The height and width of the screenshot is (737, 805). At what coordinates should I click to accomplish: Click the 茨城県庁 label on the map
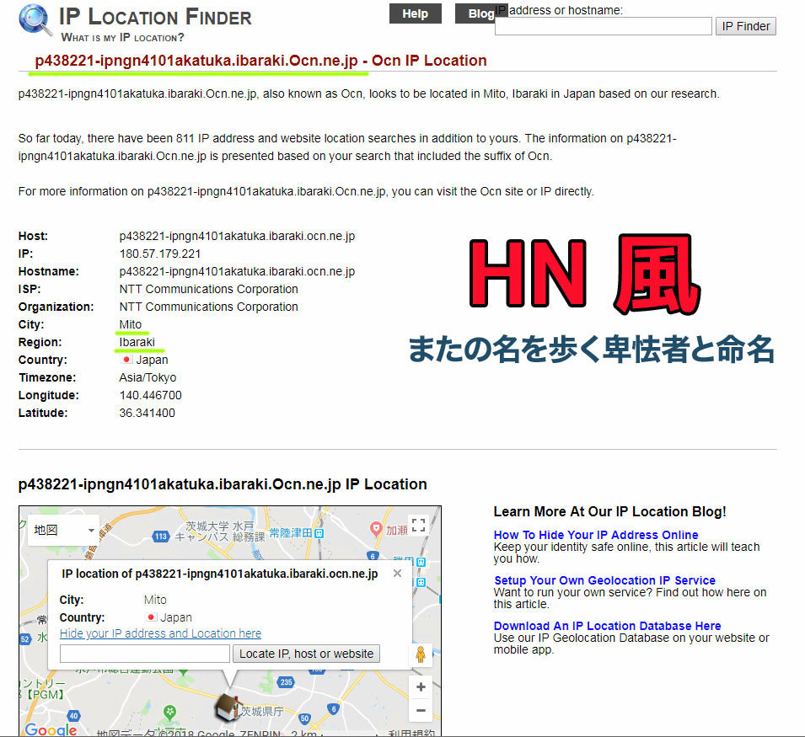click(262, 712)
